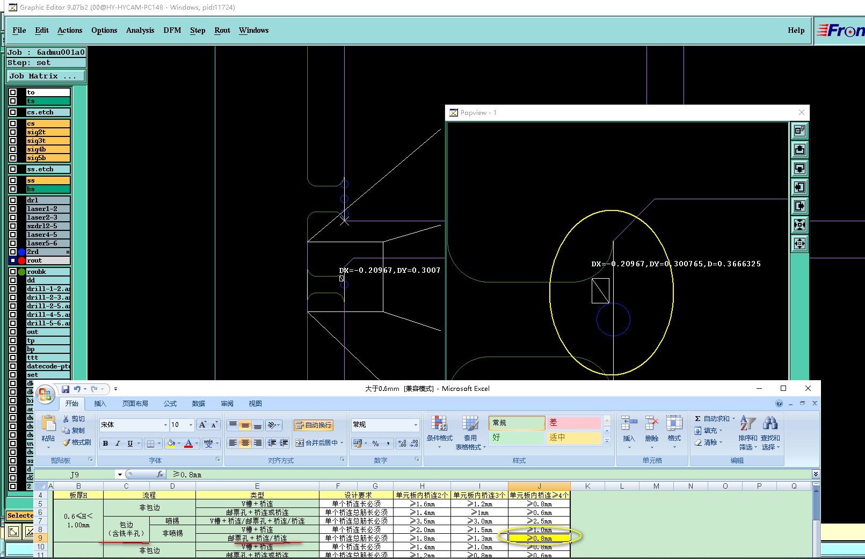Open the number format dropdown showing 常规
865x559 pixels.
coord(416,425)
